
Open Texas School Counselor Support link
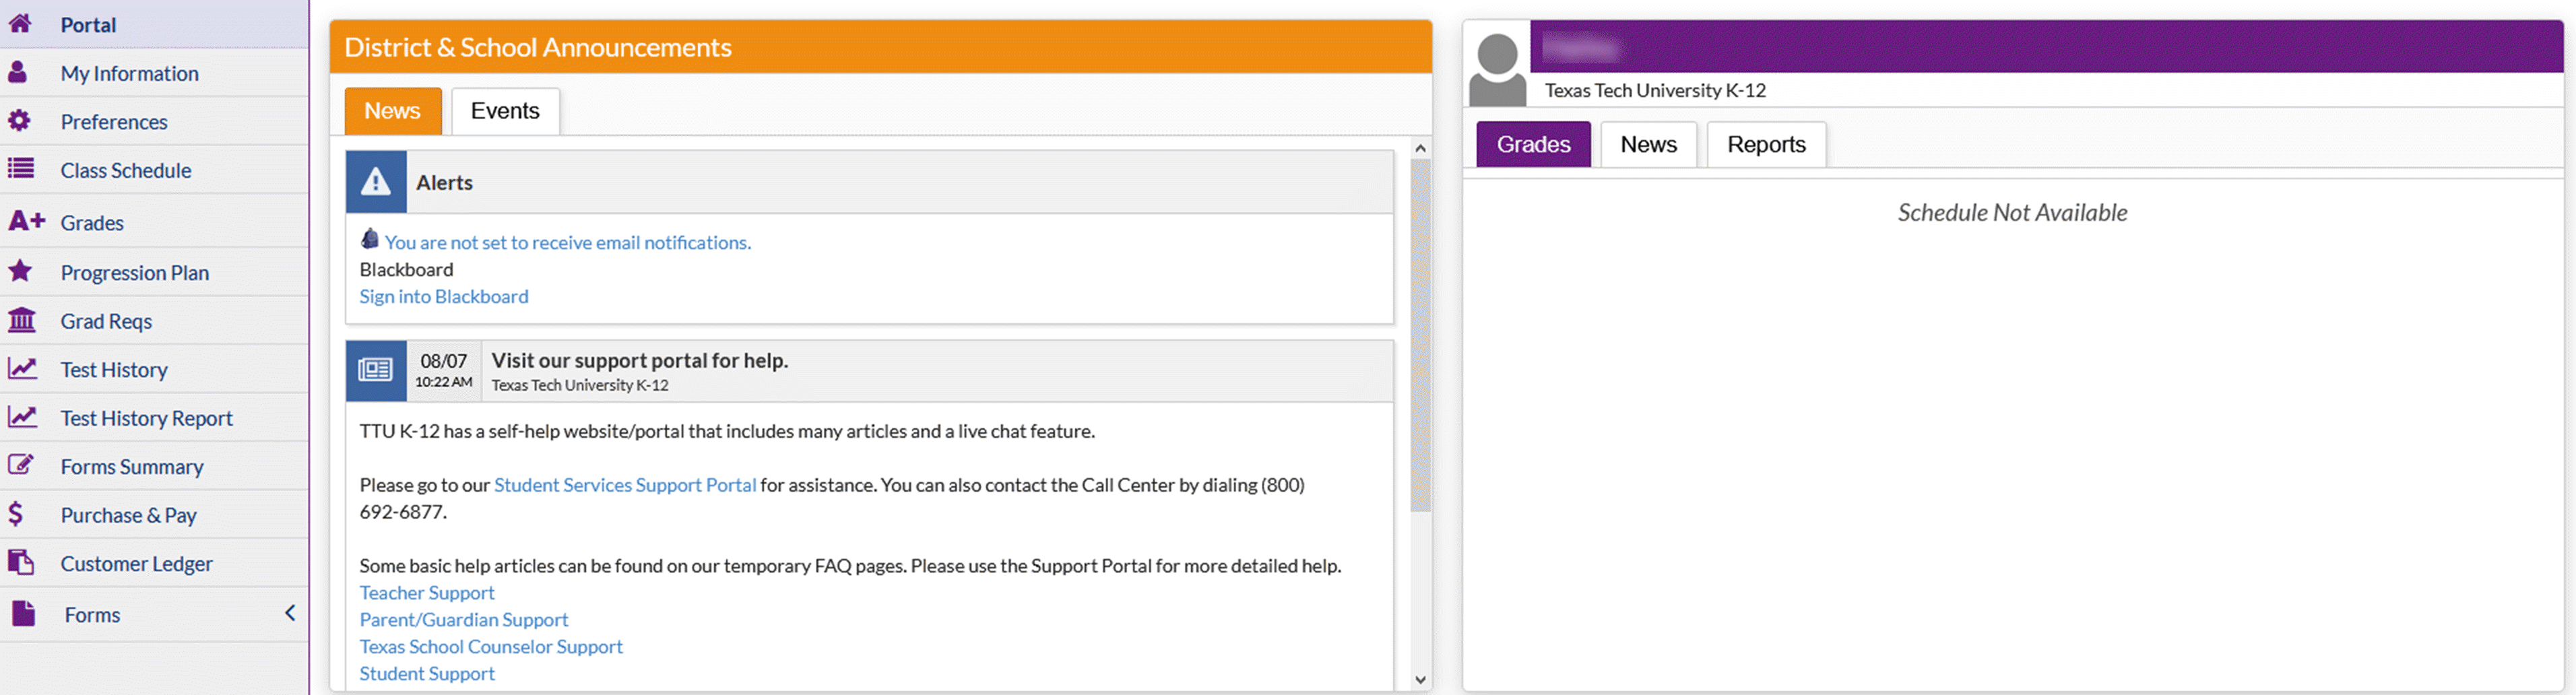pyautogui.click(x=491, y=646)
